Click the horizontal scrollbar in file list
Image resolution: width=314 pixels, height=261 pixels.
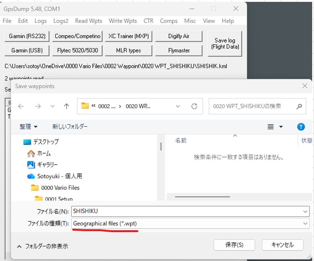pos(202,196)
